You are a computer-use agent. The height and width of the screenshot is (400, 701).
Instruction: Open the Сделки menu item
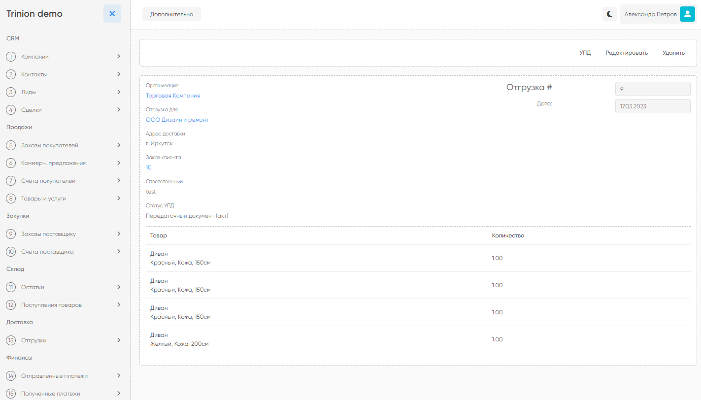[32, 110]
